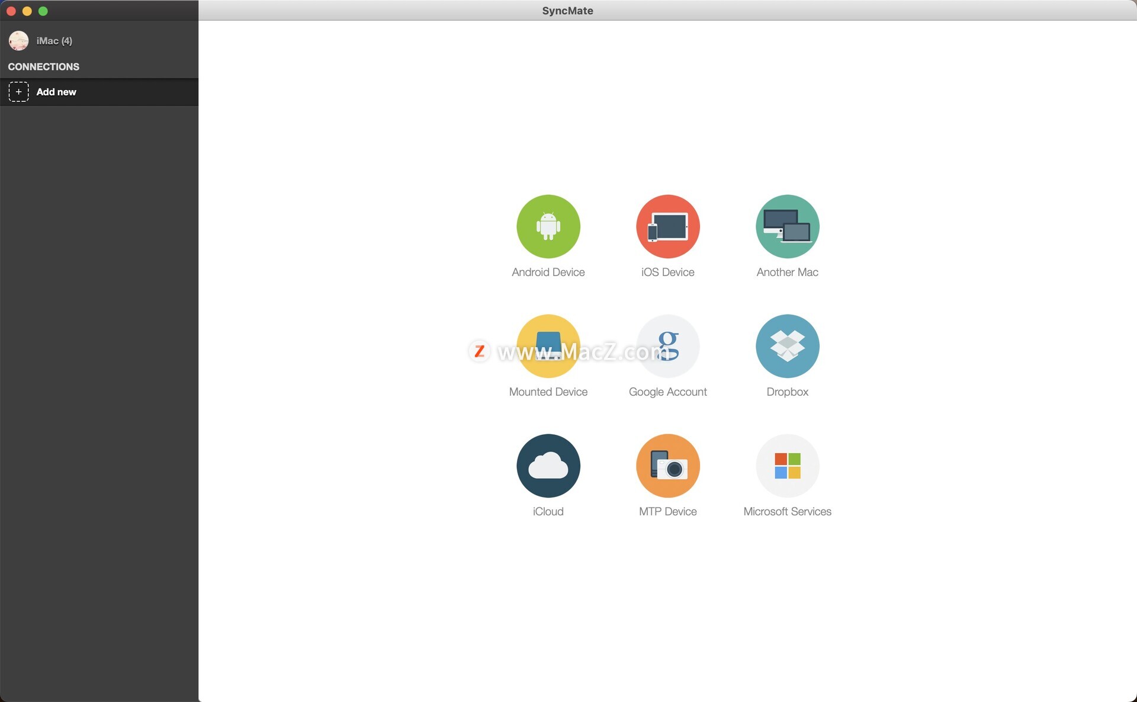Choose the iCloud cloud icon
This screenshot has height=702, width=1137.
(x=548, y=466)
